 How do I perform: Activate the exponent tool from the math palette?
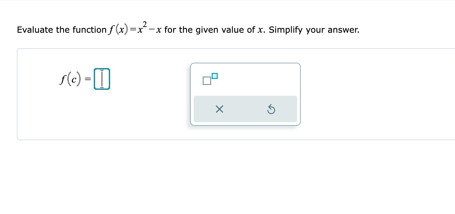(x=210, y=79)
